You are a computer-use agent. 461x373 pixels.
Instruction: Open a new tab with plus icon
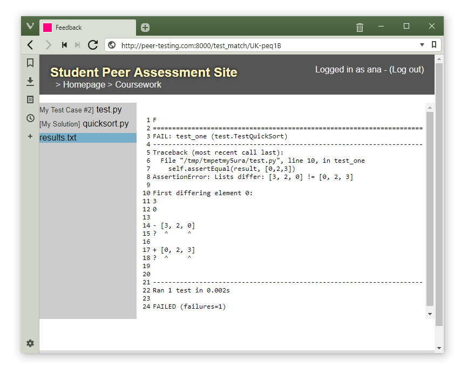145,28
